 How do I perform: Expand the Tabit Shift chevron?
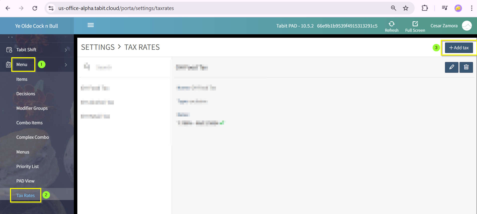[66, 50]
